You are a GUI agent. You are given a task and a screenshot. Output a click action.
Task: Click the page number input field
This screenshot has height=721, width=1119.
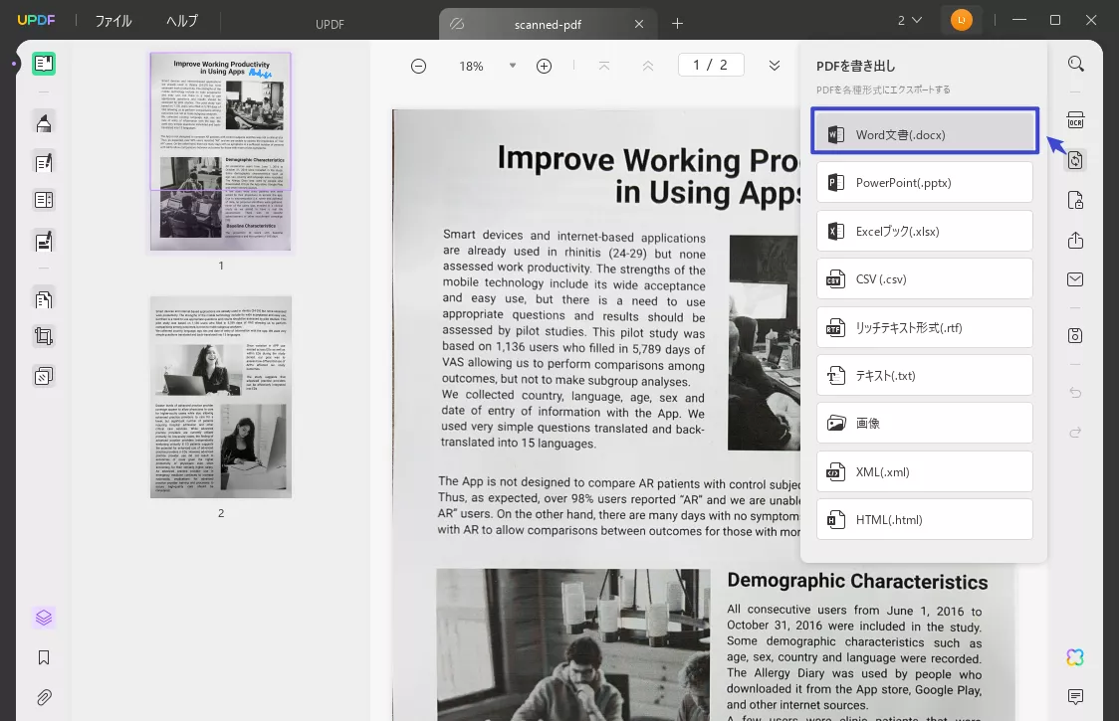coord(711,65)
